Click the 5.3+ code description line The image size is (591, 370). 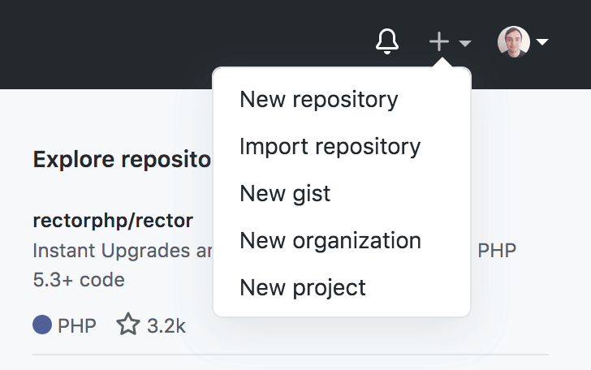click(79, 280)
